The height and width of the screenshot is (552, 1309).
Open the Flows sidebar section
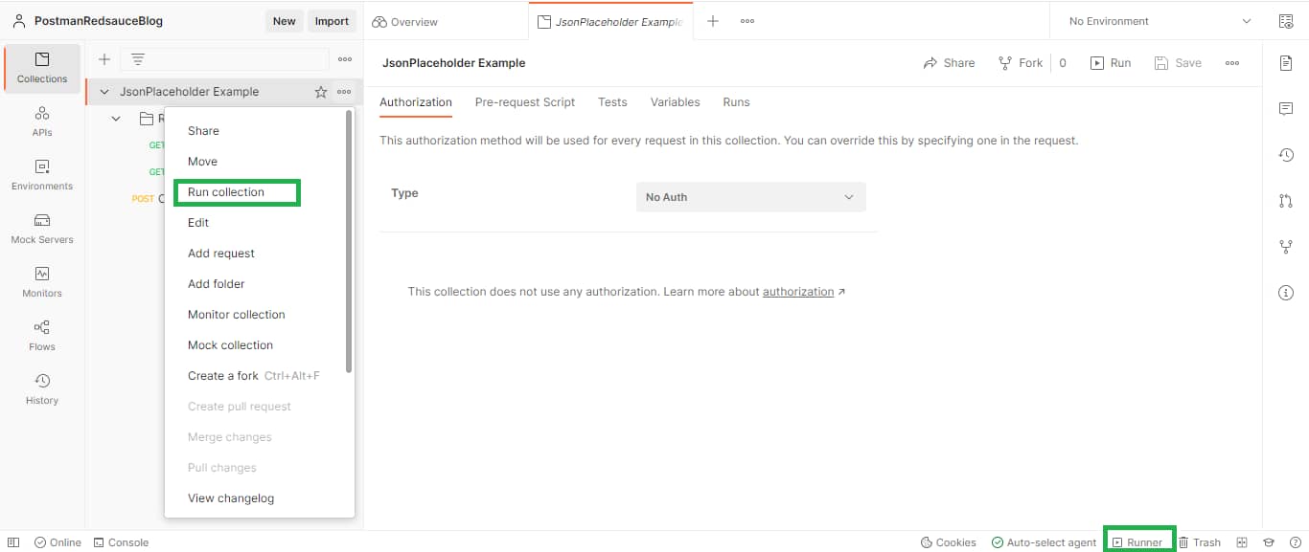click(42, 336)
